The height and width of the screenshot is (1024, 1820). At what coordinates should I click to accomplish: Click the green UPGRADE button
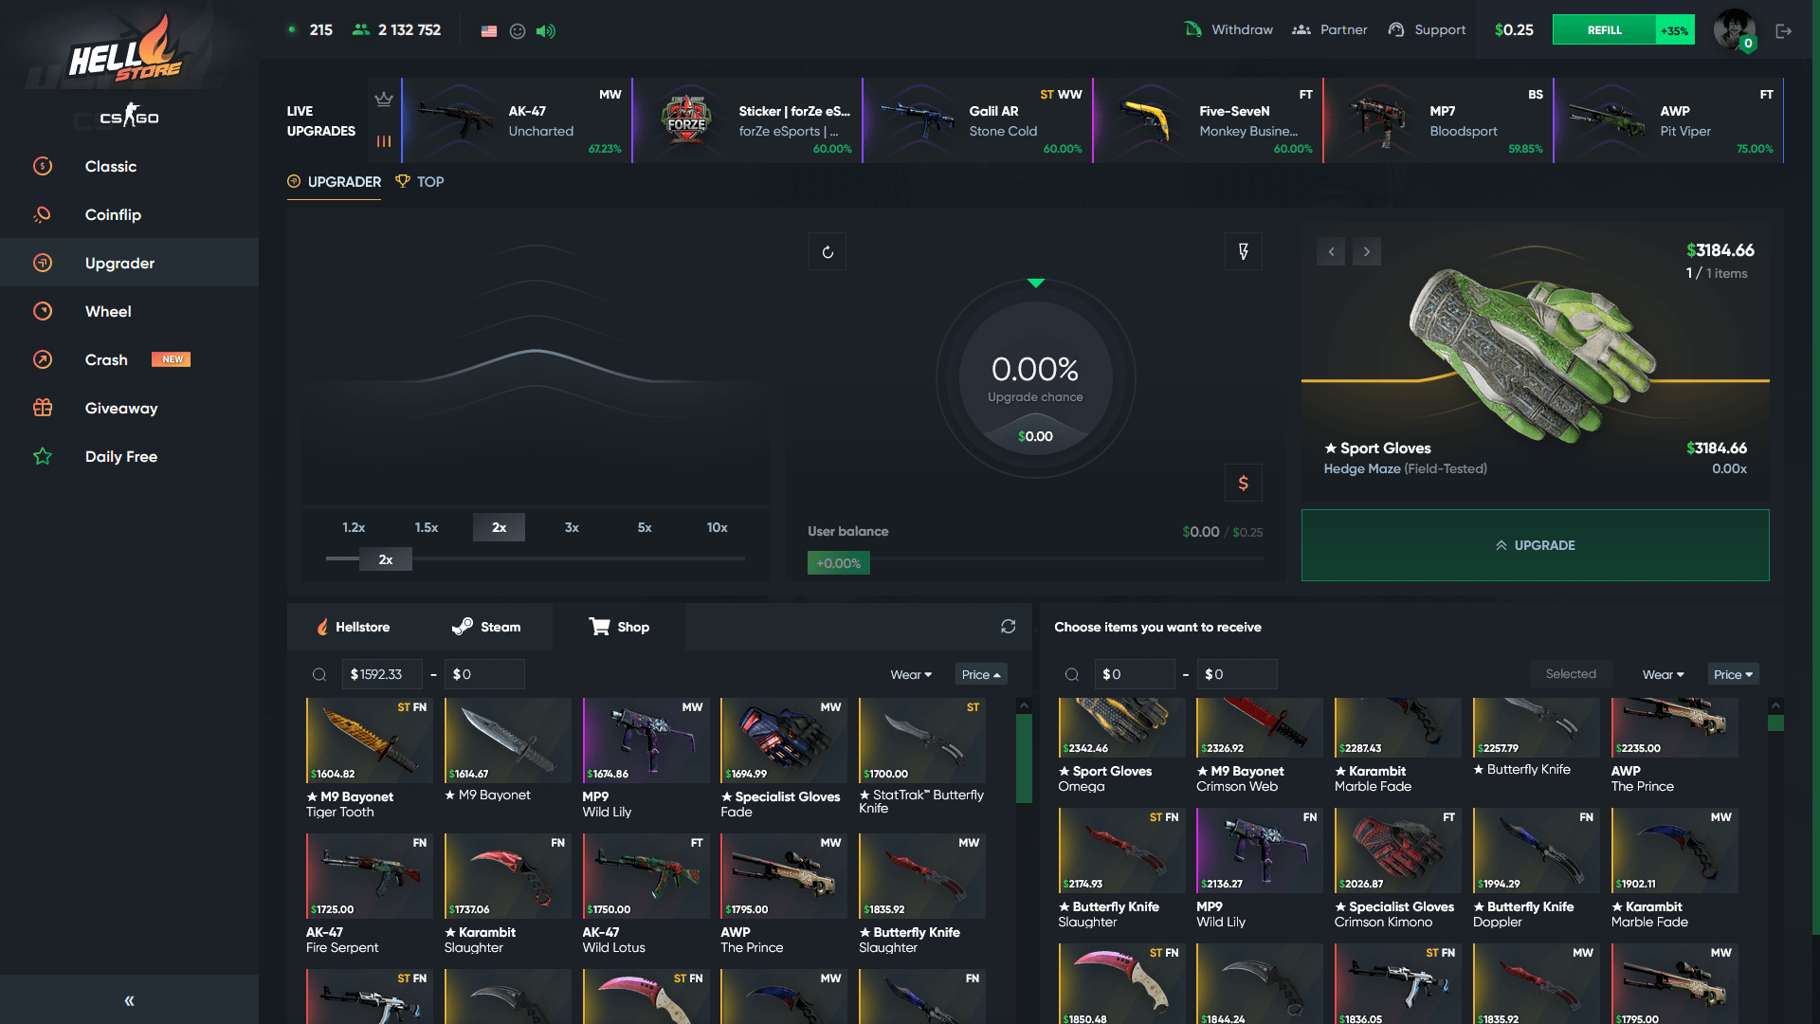[1535, 545]
